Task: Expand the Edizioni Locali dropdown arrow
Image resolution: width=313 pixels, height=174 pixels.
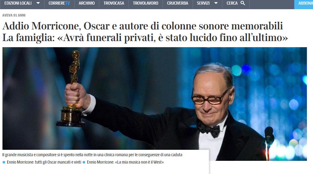Action: pyautogui.click(x=38, y=3)
